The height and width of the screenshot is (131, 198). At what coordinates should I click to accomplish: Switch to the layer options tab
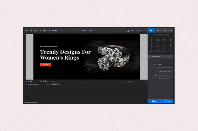[x=171, y=30]
